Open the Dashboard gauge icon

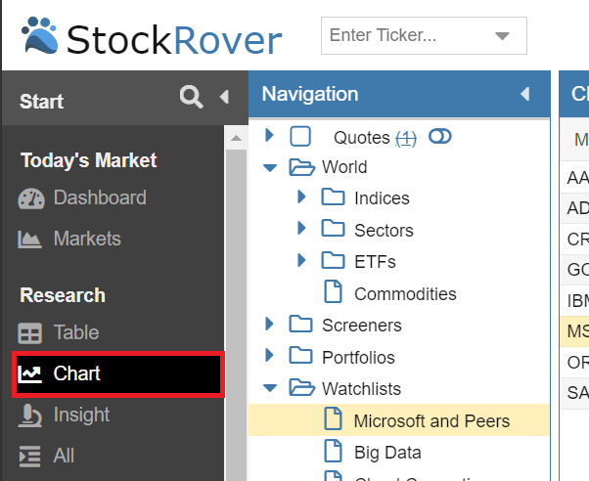coord(31,198)
